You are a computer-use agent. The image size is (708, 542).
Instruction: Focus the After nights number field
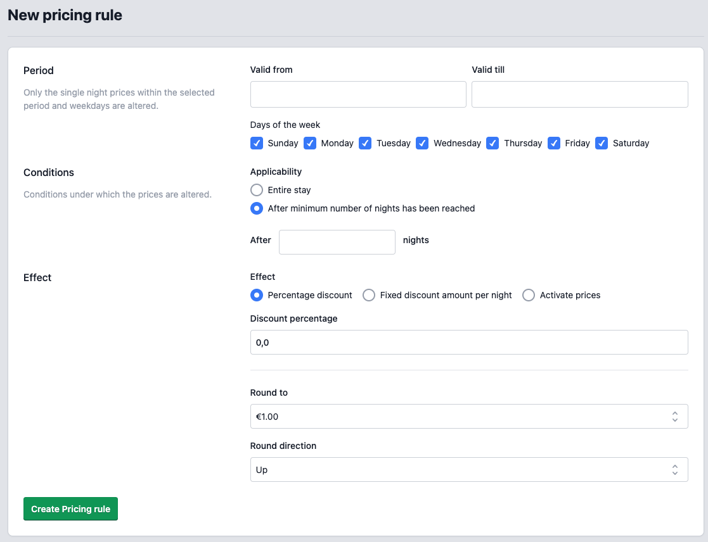[x=337, y=242]
